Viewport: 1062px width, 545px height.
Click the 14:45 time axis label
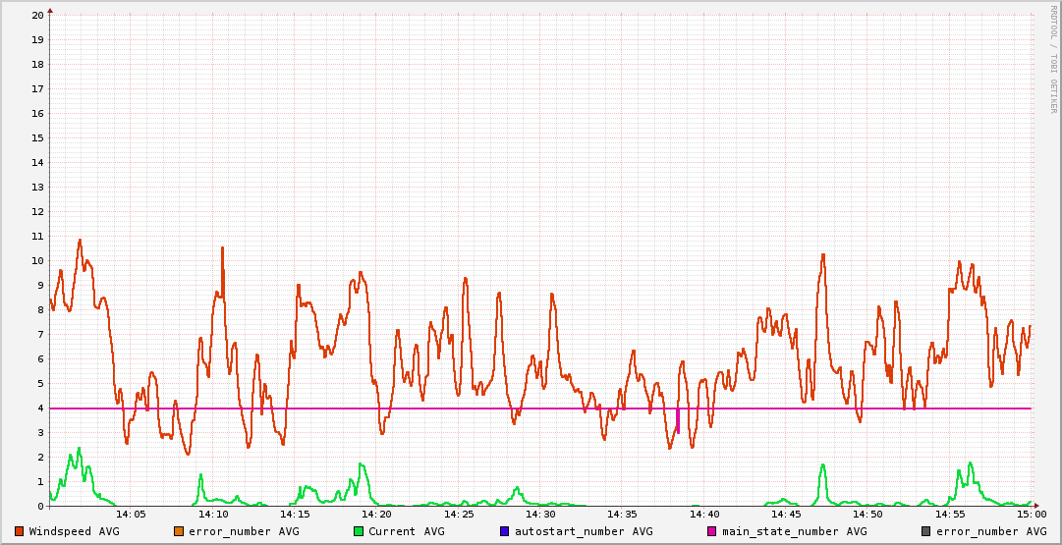[786, 515]
